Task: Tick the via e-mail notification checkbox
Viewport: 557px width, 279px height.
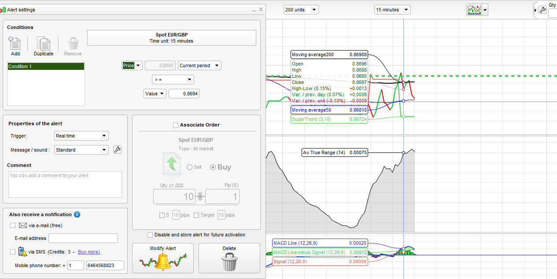Action: point(13,225)
